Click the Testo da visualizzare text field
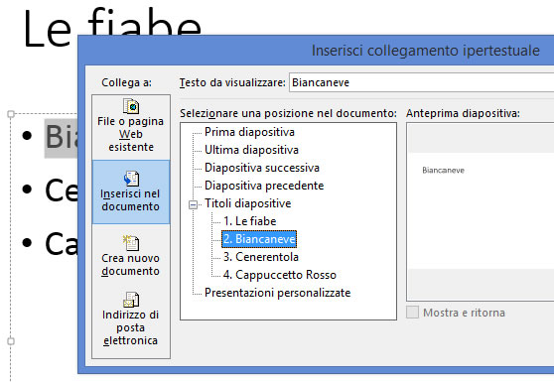Image resolution: width=554 pixels, height=382 pixels. [421, 82]
